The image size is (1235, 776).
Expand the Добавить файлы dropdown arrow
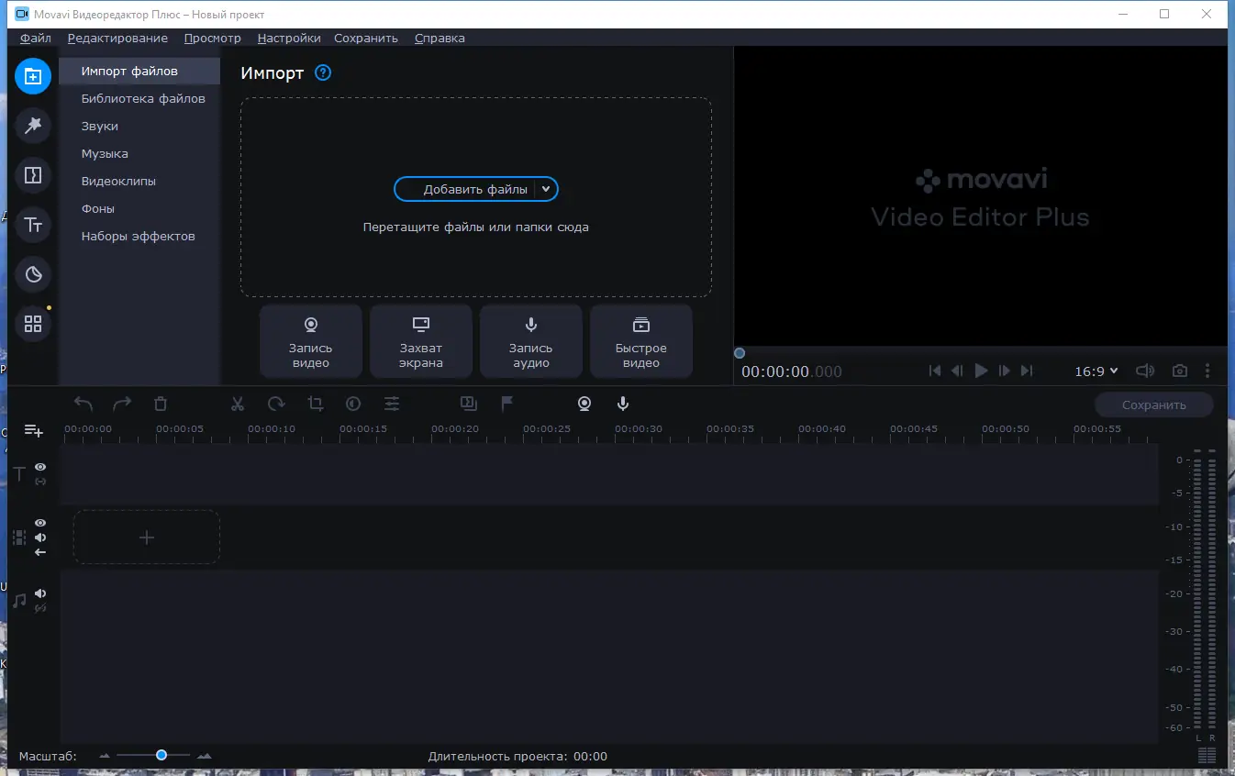pos(545,189)
